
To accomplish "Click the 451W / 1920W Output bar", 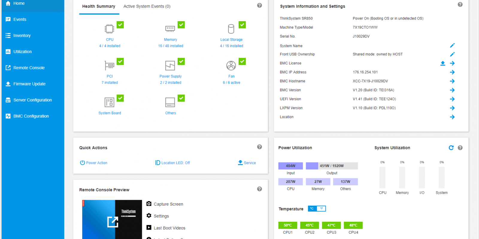I will tap(332, 166).
